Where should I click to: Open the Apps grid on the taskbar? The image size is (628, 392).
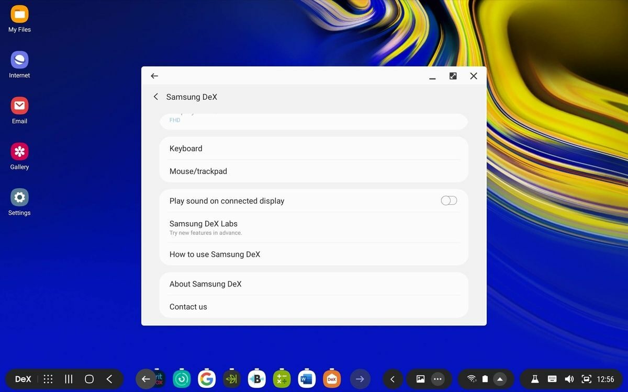[x=48, y=379]
